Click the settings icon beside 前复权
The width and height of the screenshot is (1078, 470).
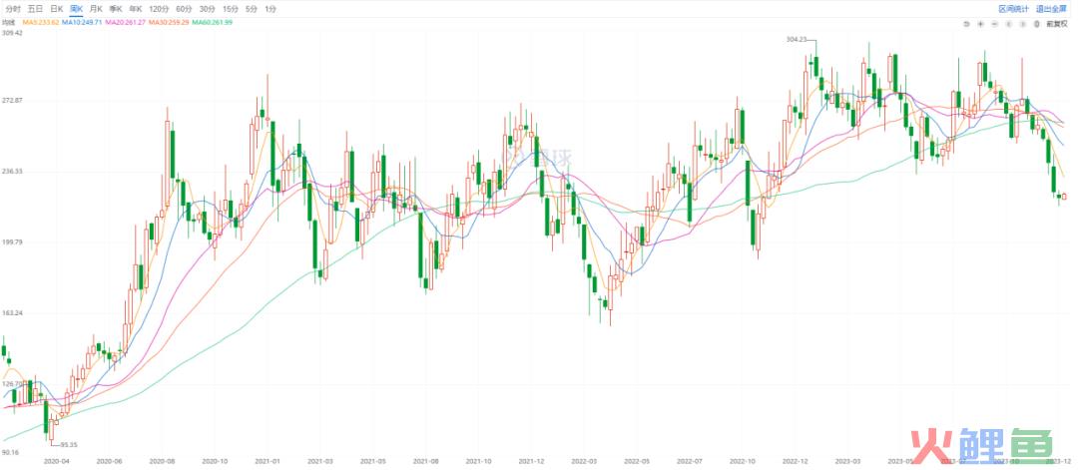click(x=1036, y=23)
